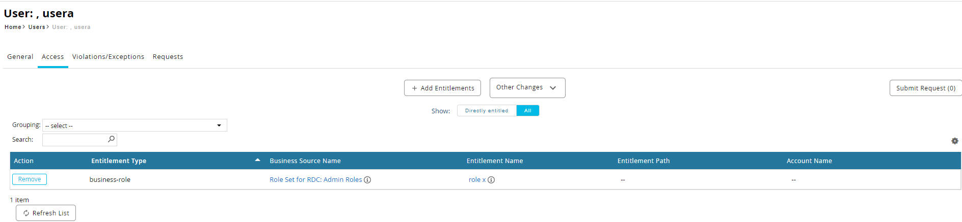Click the Add Entitlements button

[442, 88]
